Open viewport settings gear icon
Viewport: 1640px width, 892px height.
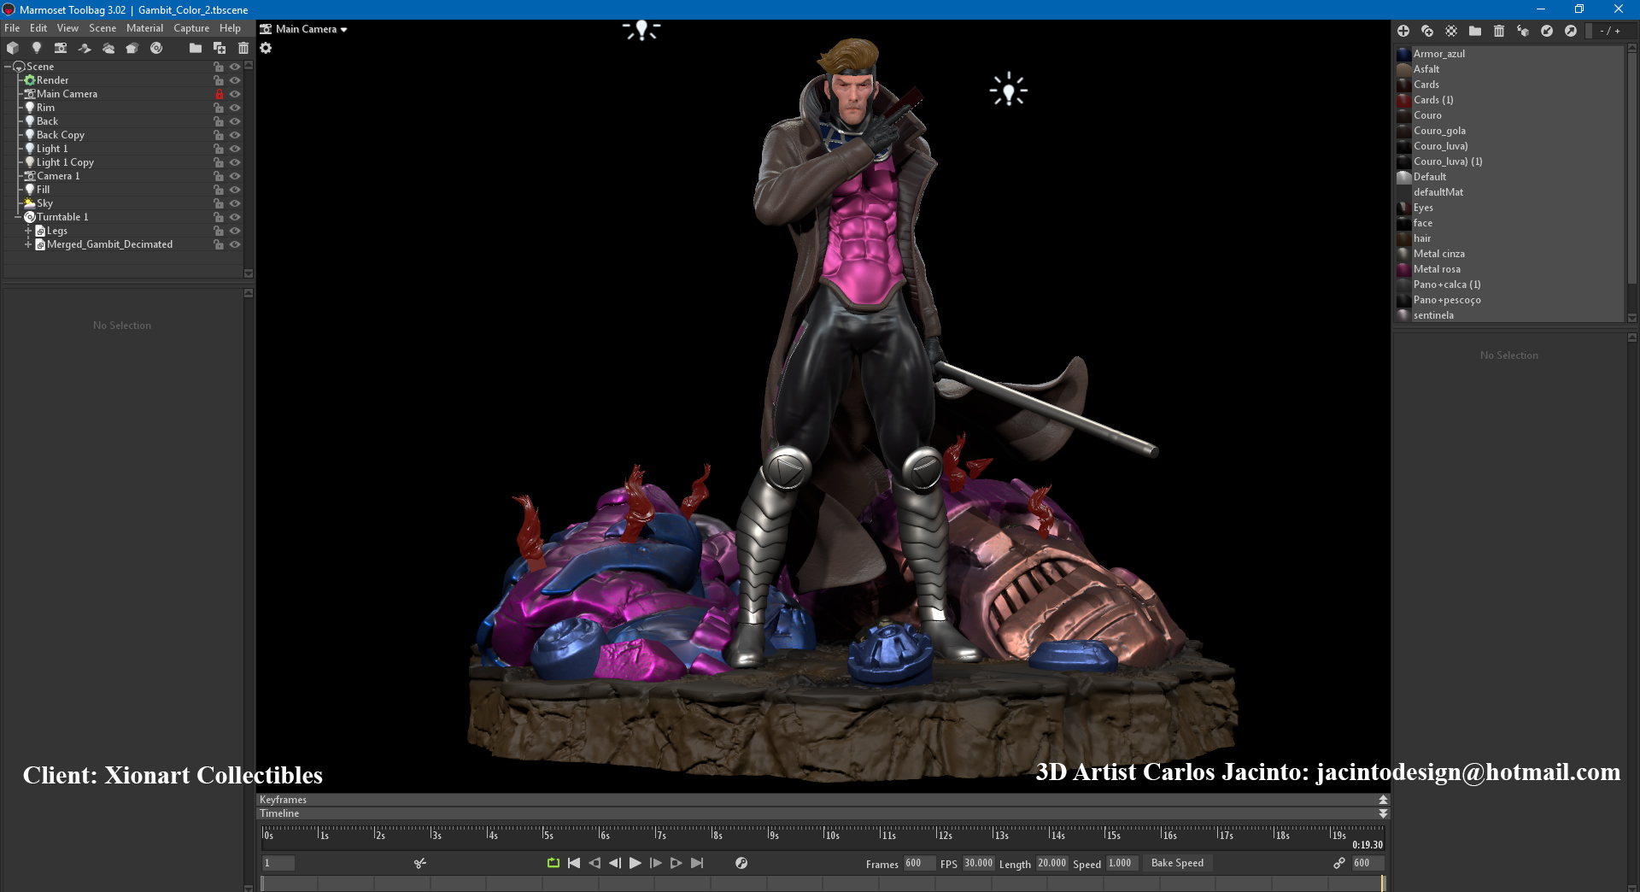pos(266,48)
